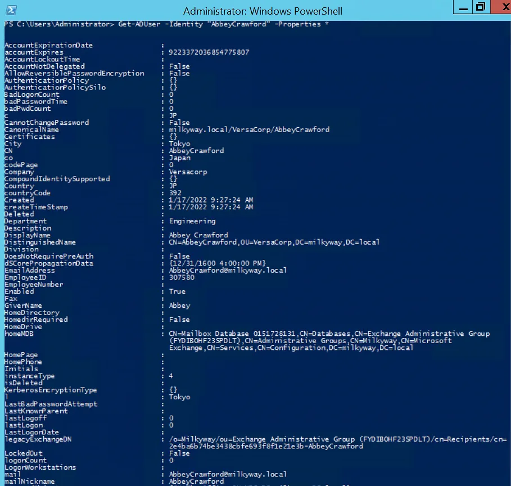Select the mail value AbbeyCrawford@milkyway.local
This screenshot has height=486, width=511.
click(228, 475)
